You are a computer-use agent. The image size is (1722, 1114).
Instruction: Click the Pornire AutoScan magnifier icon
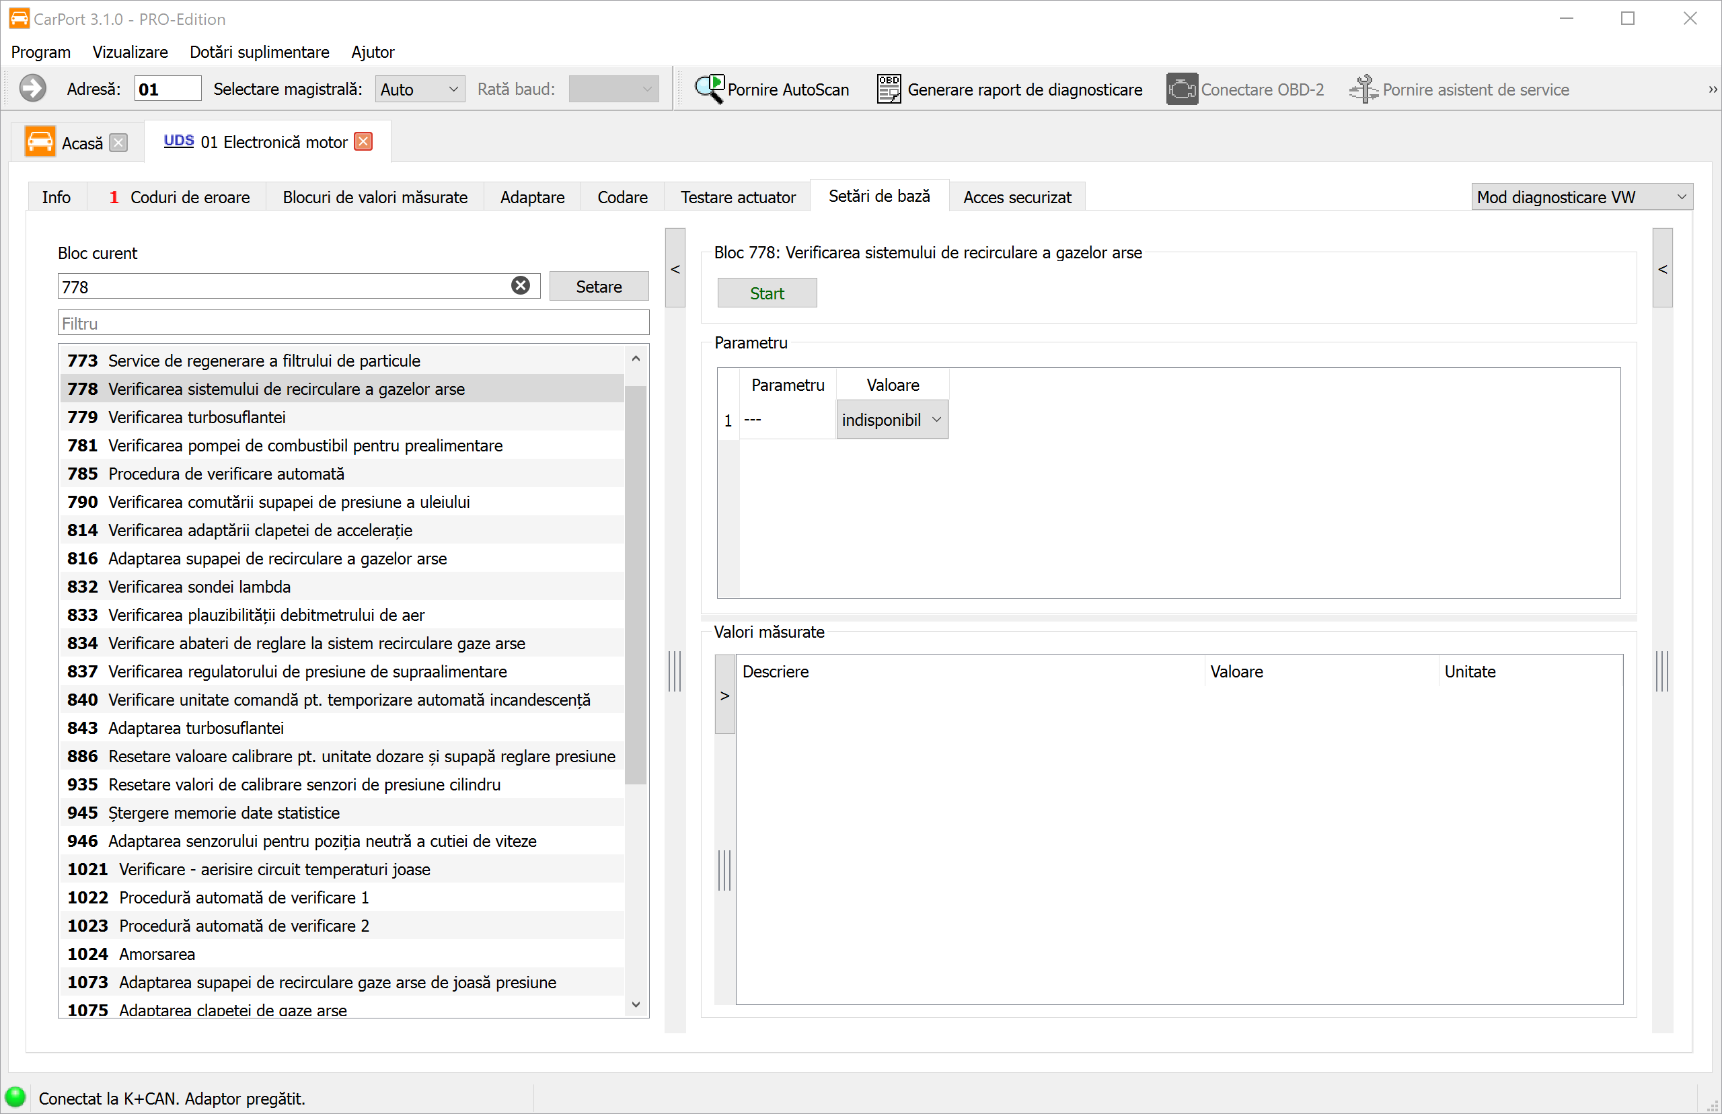pyautogui.click(x=710, y=89)
